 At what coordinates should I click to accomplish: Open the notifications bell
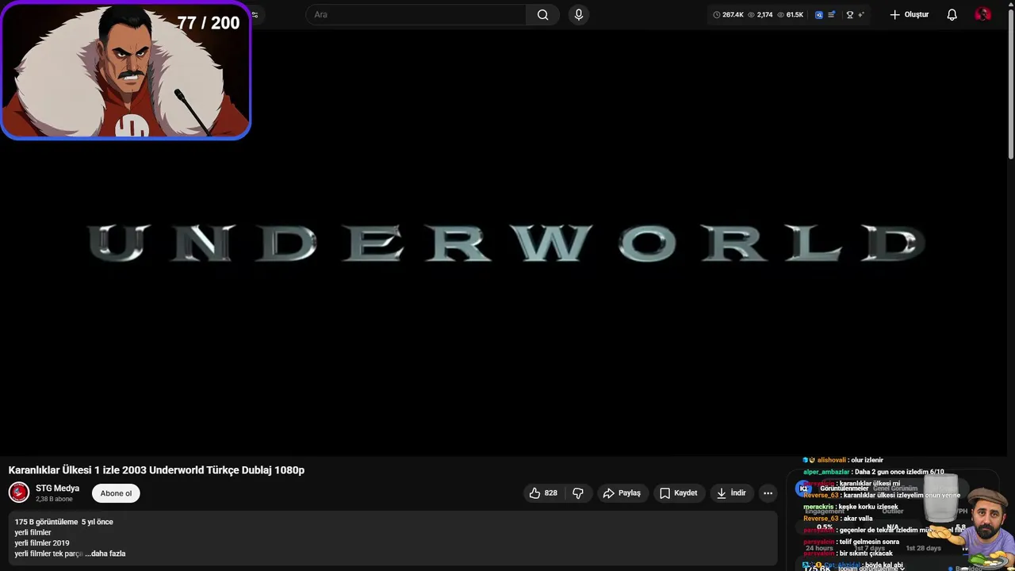pos(952,14)
